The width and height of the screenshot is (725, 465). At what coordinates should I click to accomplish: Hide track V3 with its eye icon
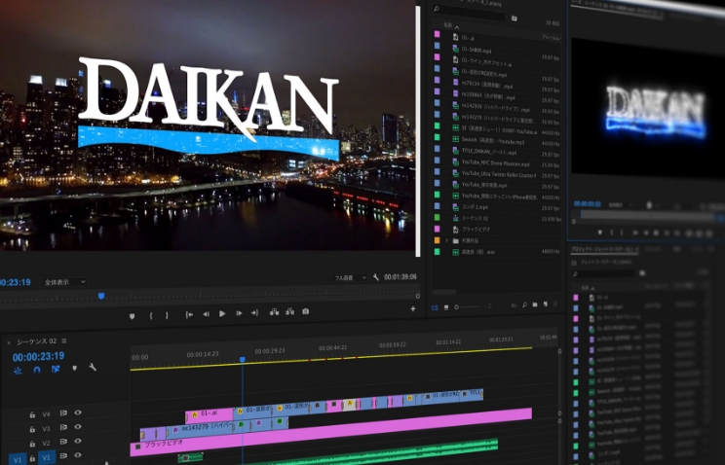pos(78,427)
